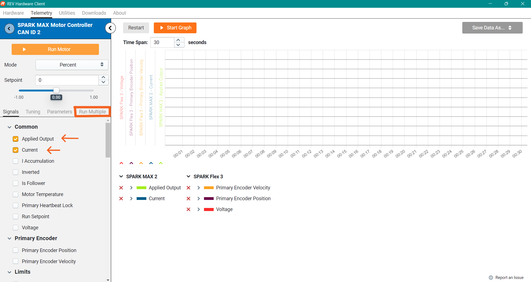Click the back arrow beside SPARK MAX title
This screenshot has width=531, height=282.
pyautogui.click(x=9, y=29)
